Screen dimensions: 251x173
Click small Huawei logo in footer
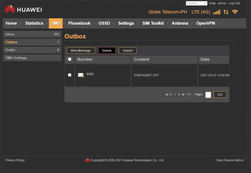coord(87,160)
